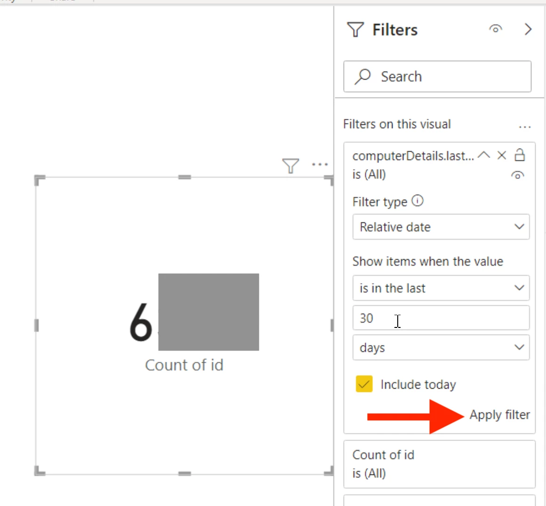Image resolution: width=546 pixels, height=506 pixels.
Task: Click the Search filters input box
Action: [437, 77]
